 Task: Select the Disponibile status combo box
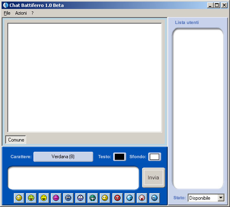(206, 198)
